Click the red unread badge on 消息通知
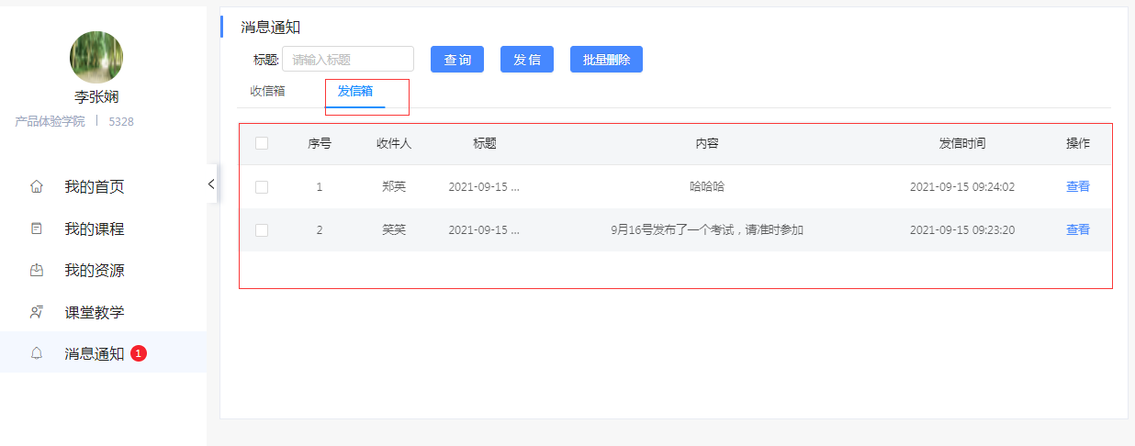 point(139,353)
